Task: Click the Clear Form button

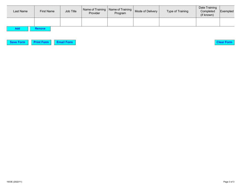Action: tap(224, 42)
